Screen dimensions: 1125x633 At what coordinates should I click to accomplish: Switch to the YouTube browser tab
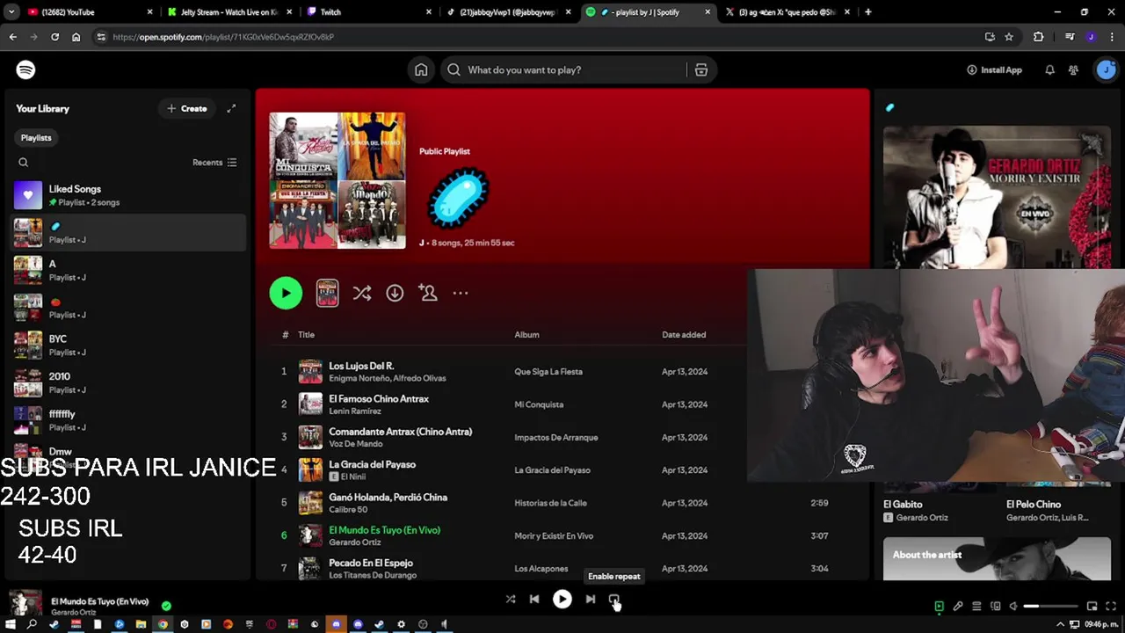pyautogui.click(x=88, y=12)
